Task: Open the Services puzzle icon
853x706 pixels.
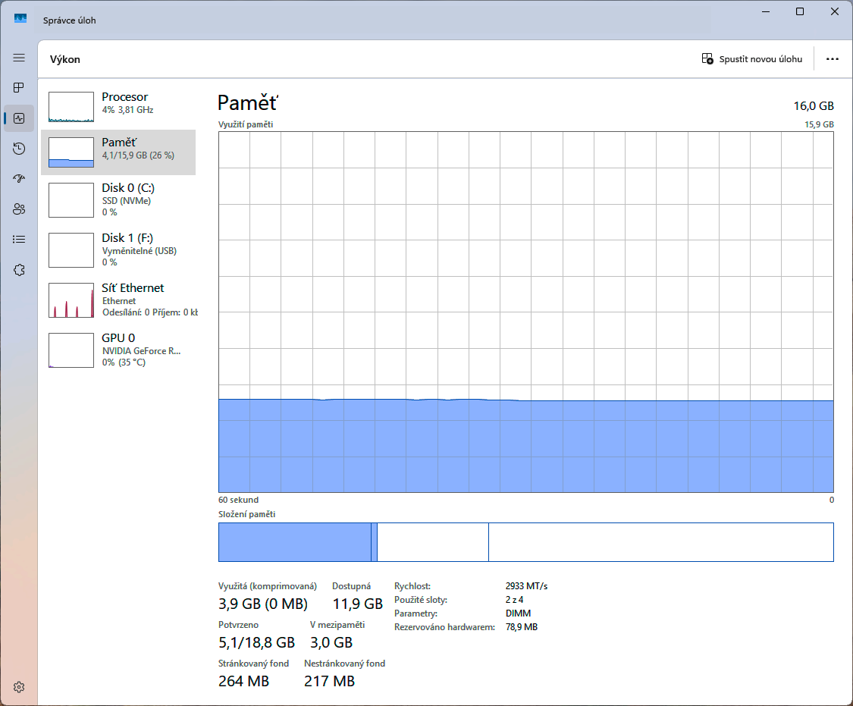Action: [19, 270]
